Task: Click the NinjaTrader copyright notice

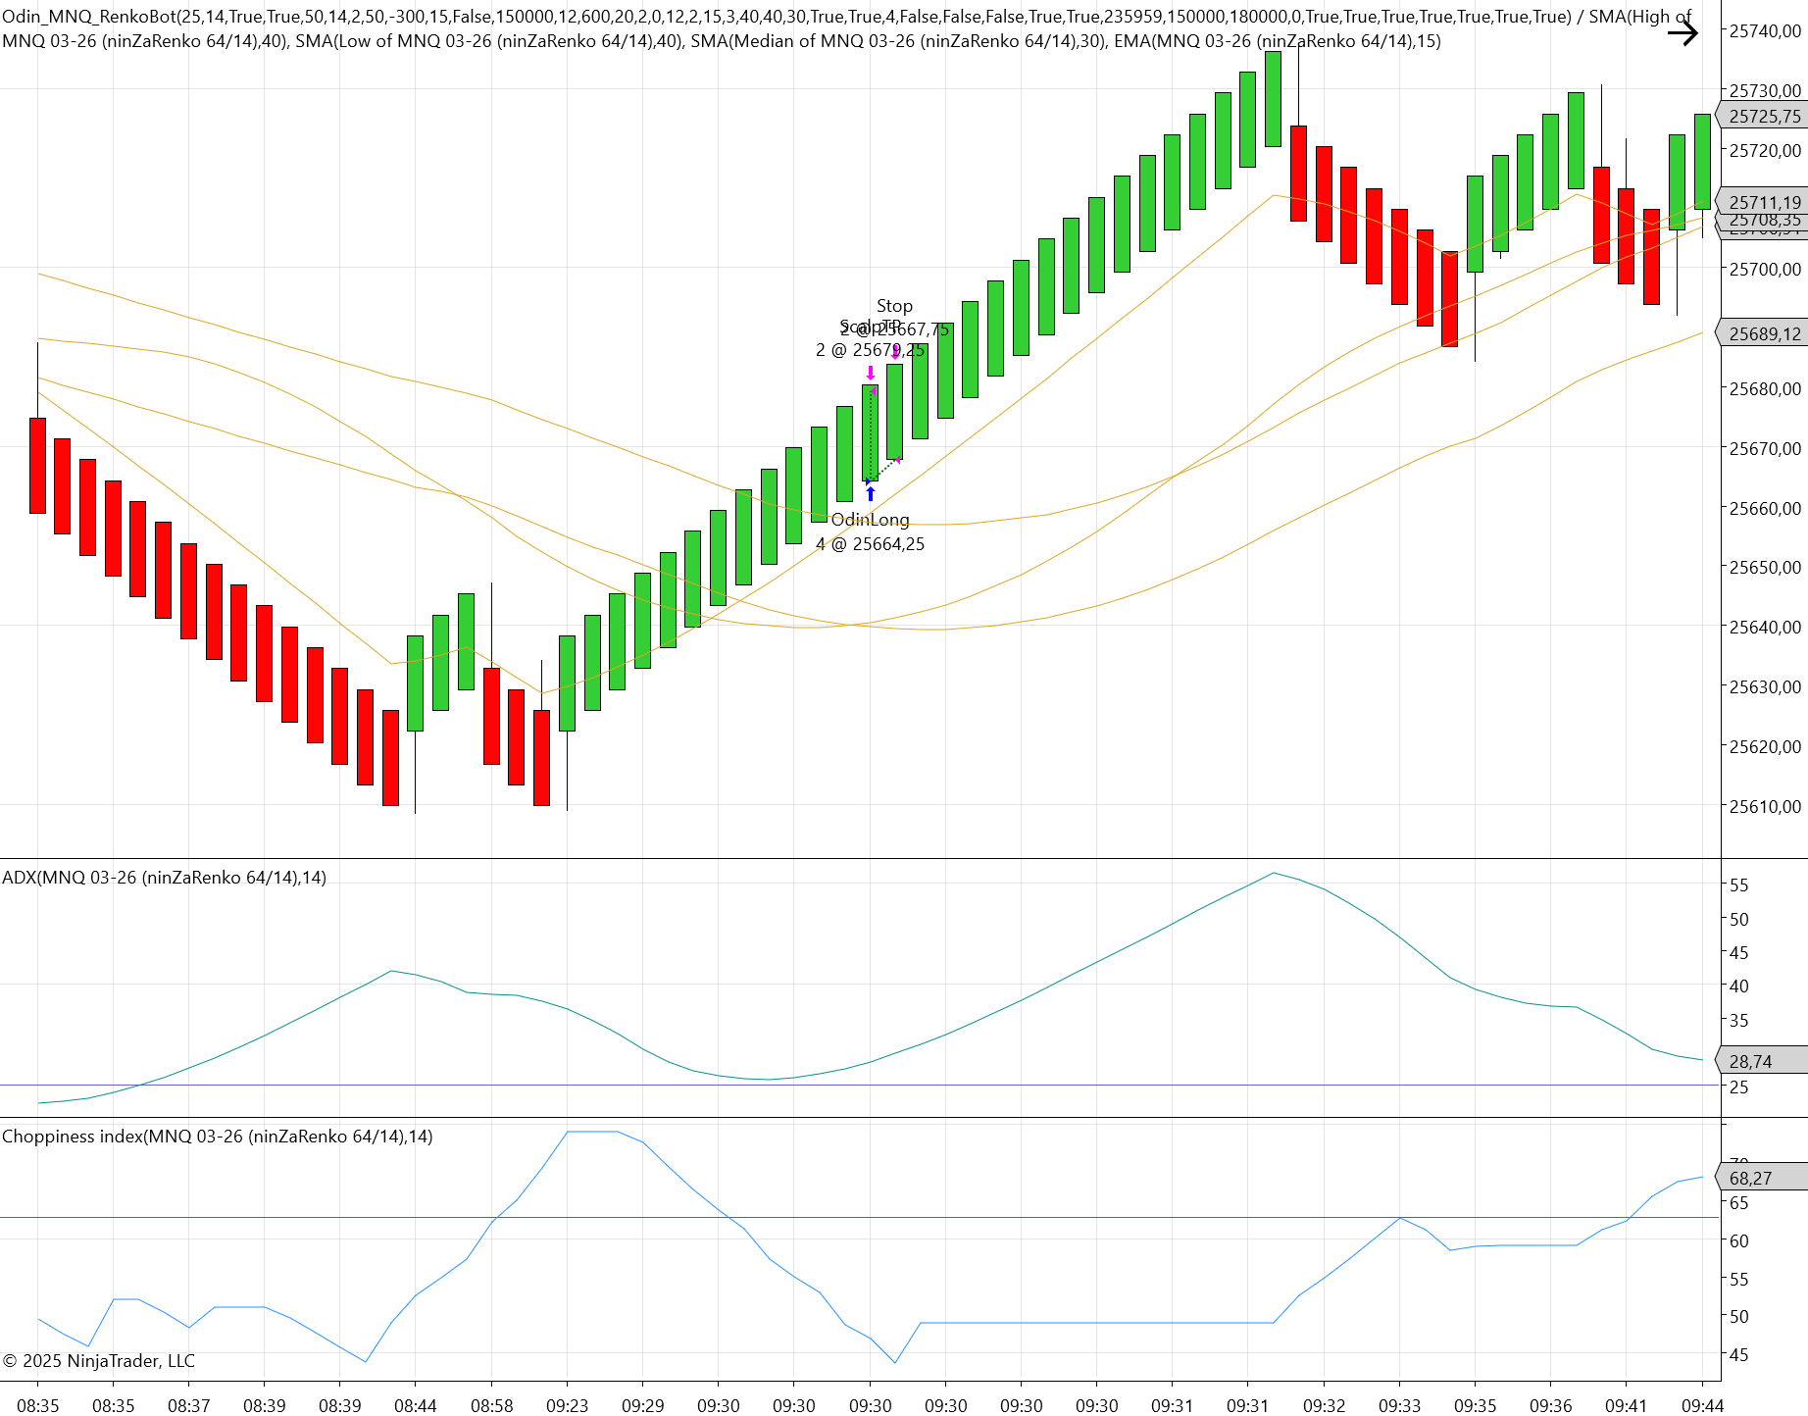Action: tap(99, 1361)
